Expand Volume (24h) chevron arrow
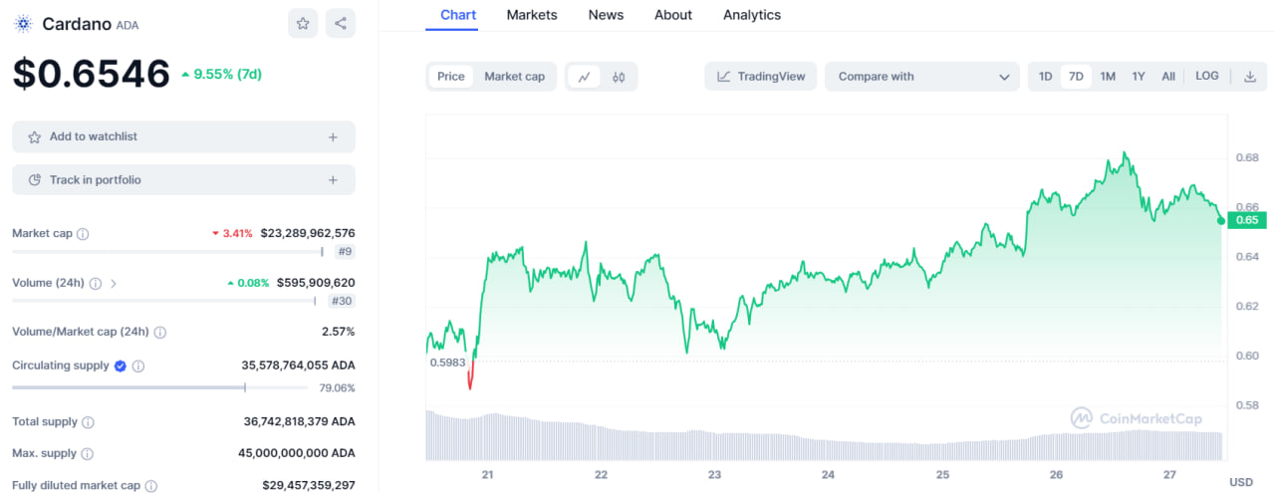This screenshot has width=1275, height=493. (114, 283)
